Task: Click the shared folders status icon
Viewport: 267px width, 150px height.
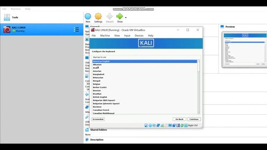Action: [166, 125]
